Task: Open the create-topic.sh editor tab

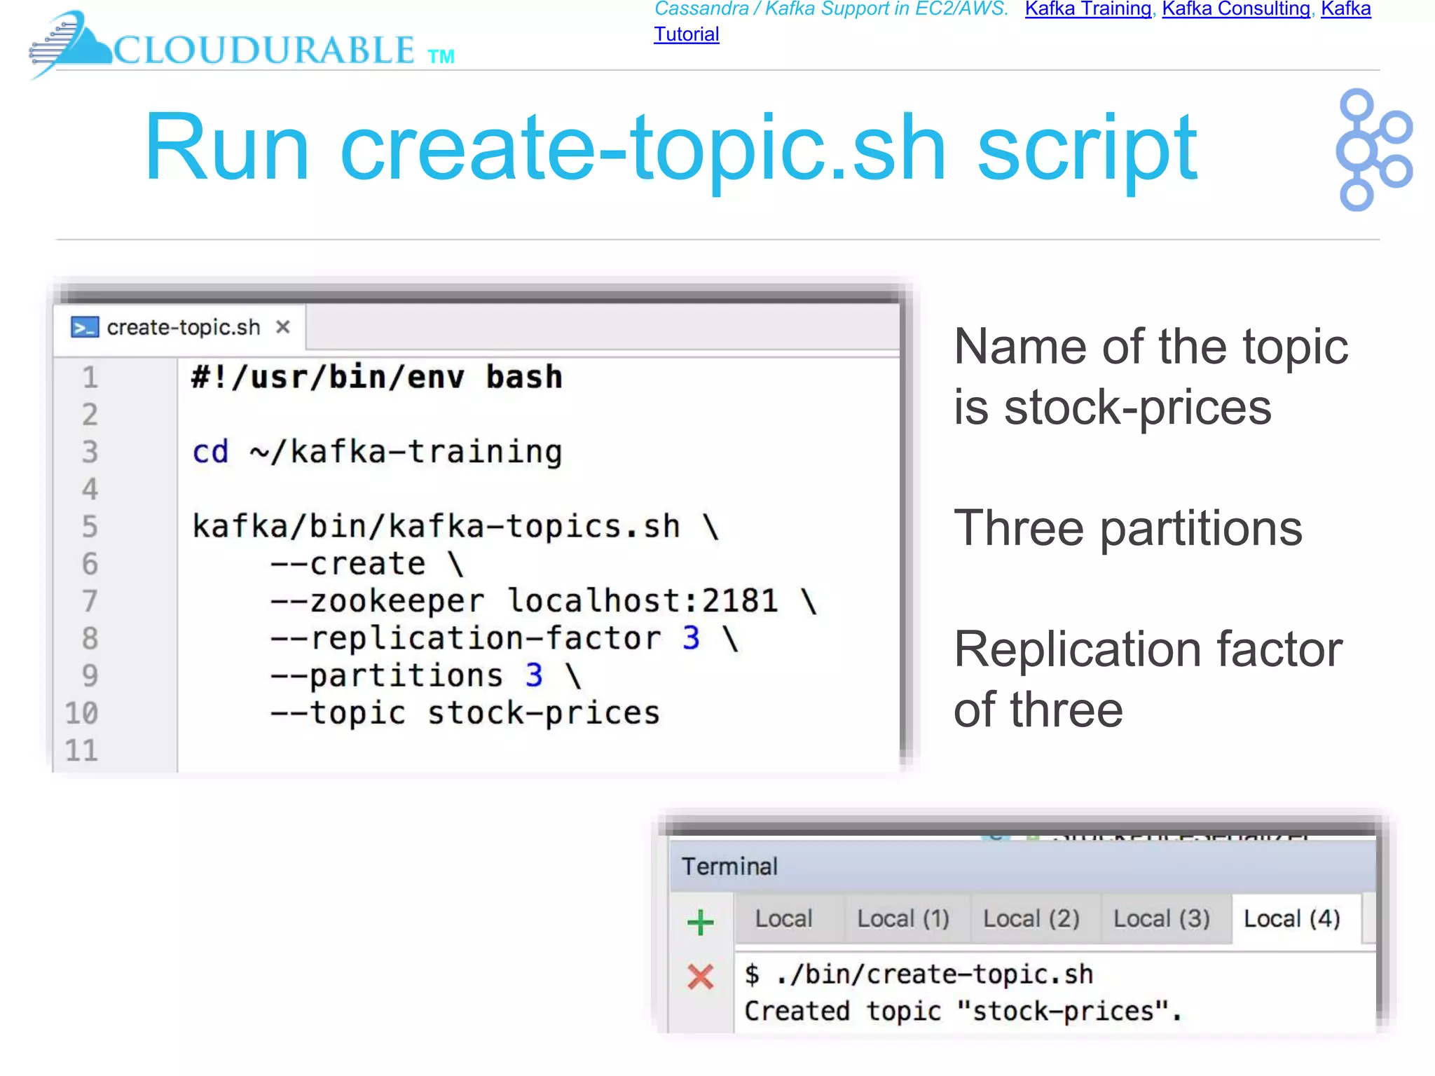Action: coord(183,327)
